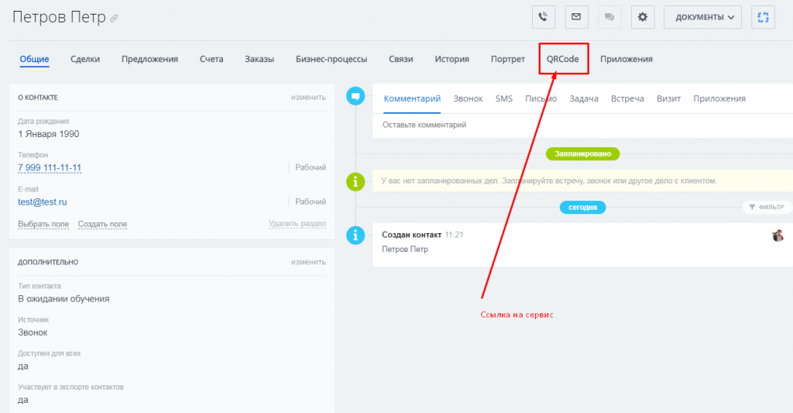Click the value В ожидании обучения
This screenshot has width=793, height=413.
pyautogui.click(x=64, y=298)
